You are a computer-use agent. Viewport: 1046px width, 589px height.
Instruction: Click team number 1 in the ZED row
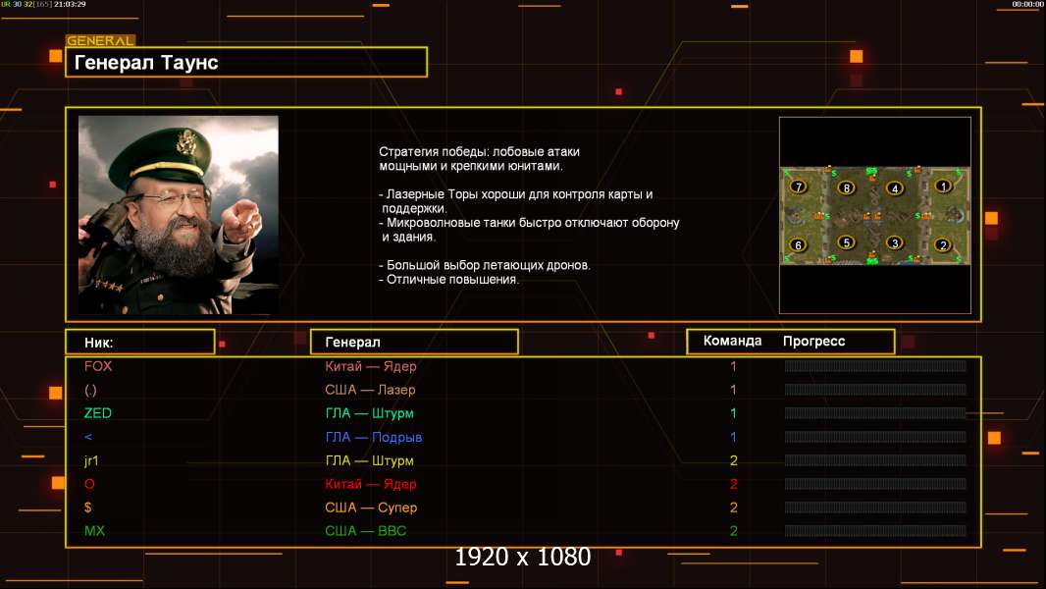[733, 413]
